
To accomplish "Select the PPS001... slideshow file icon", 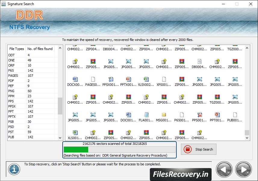I will click(199, 115).
